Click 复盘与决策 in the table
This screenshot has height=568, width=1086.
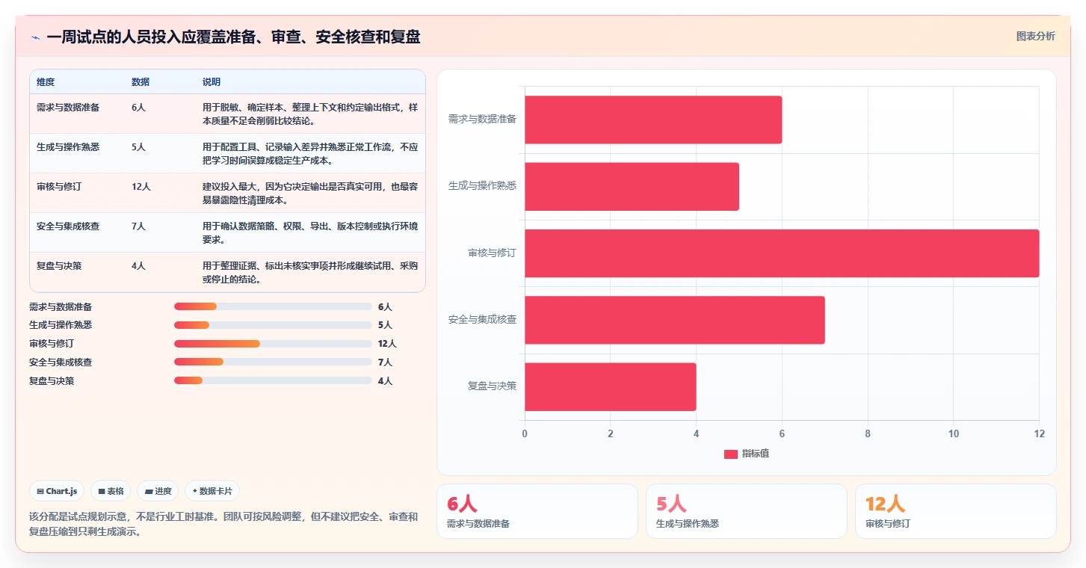(x=59, y=266)
